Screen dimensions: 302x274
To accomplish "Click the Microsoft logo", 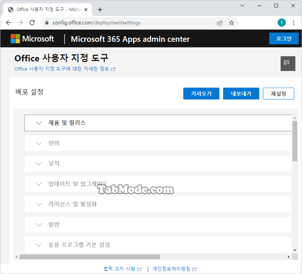I will click(32, 38).
